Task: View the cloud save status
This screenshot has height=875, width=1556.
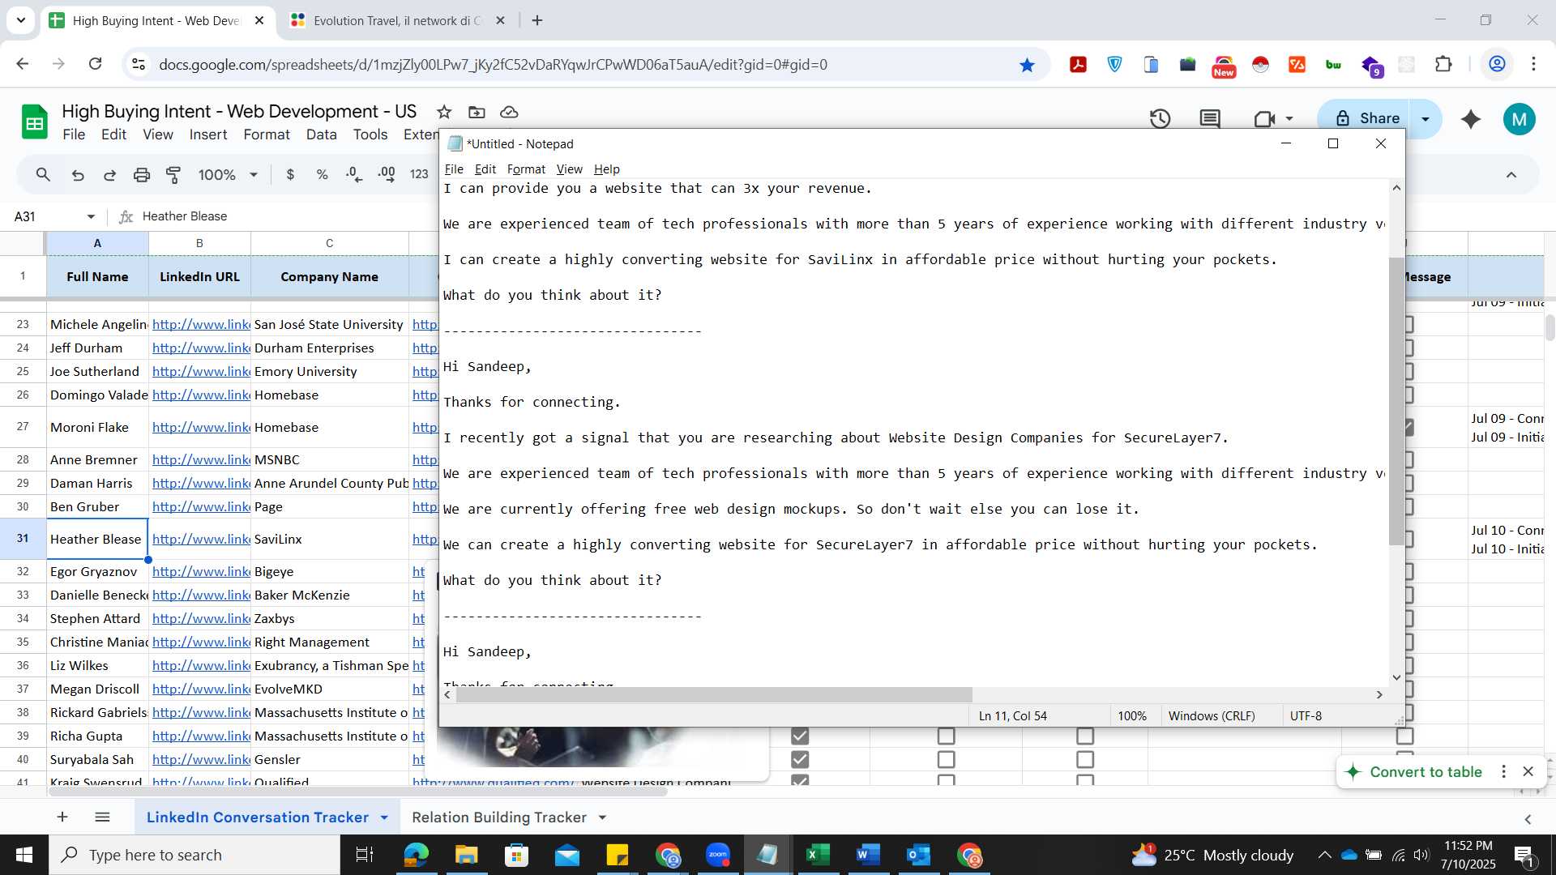Action: 509,112
